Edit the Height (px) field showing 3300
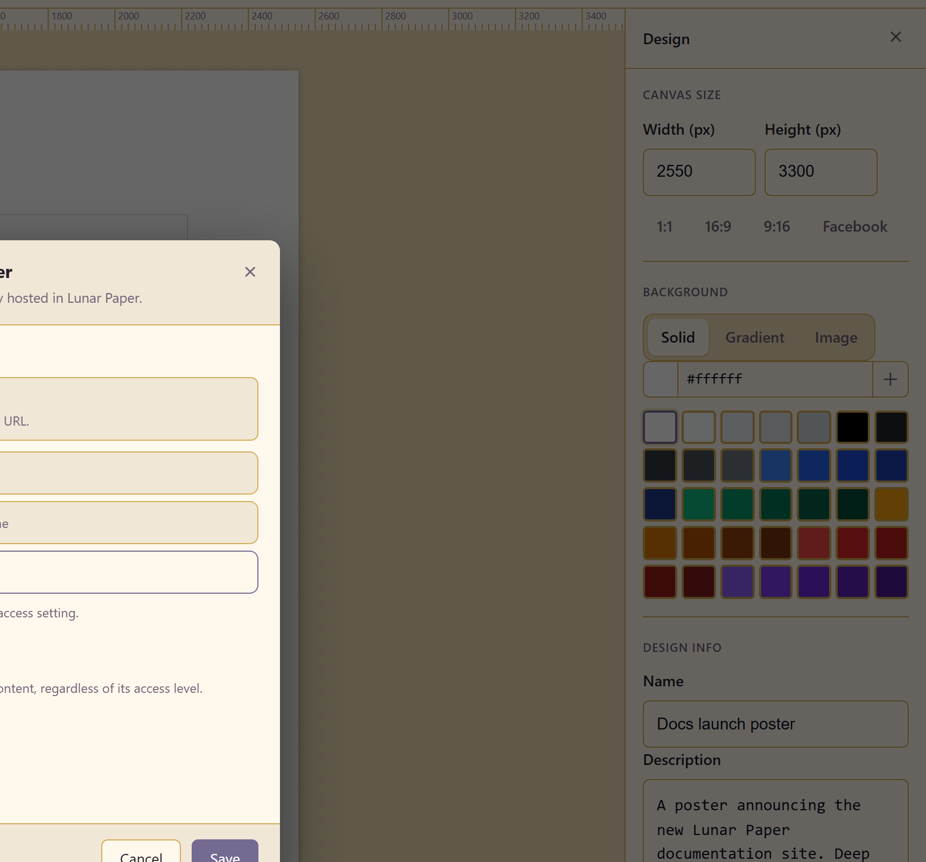Image resolution: width=926 pixels, height=862 pixels. click(820, 172)
